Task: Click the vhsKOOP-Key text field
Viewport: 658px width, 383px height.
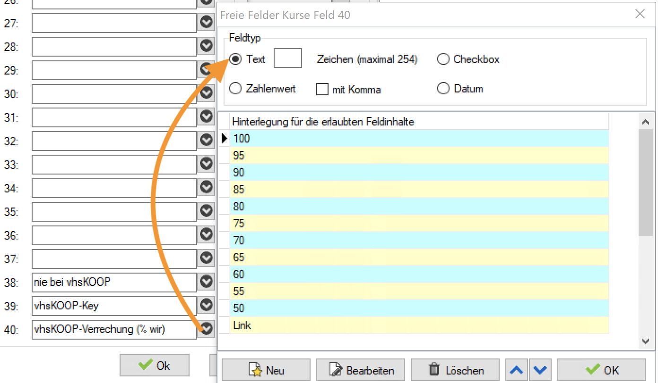Action: tap(114, 306)
